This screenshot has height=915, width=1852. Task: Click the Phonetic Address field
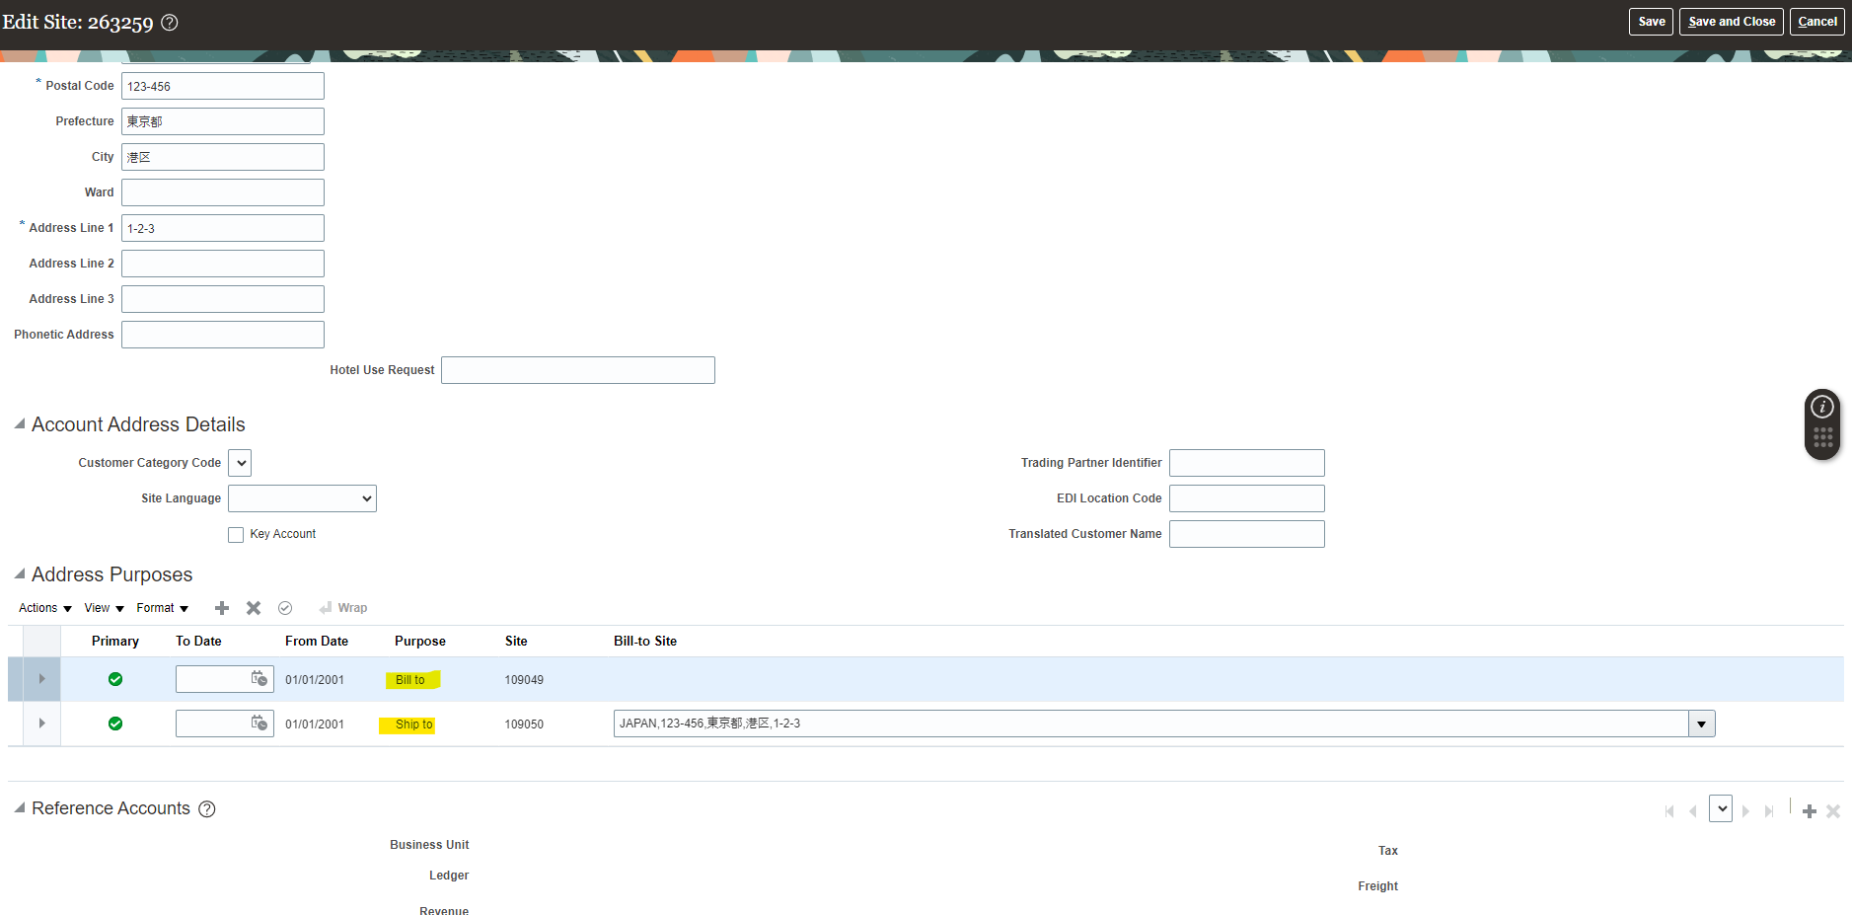223,335
